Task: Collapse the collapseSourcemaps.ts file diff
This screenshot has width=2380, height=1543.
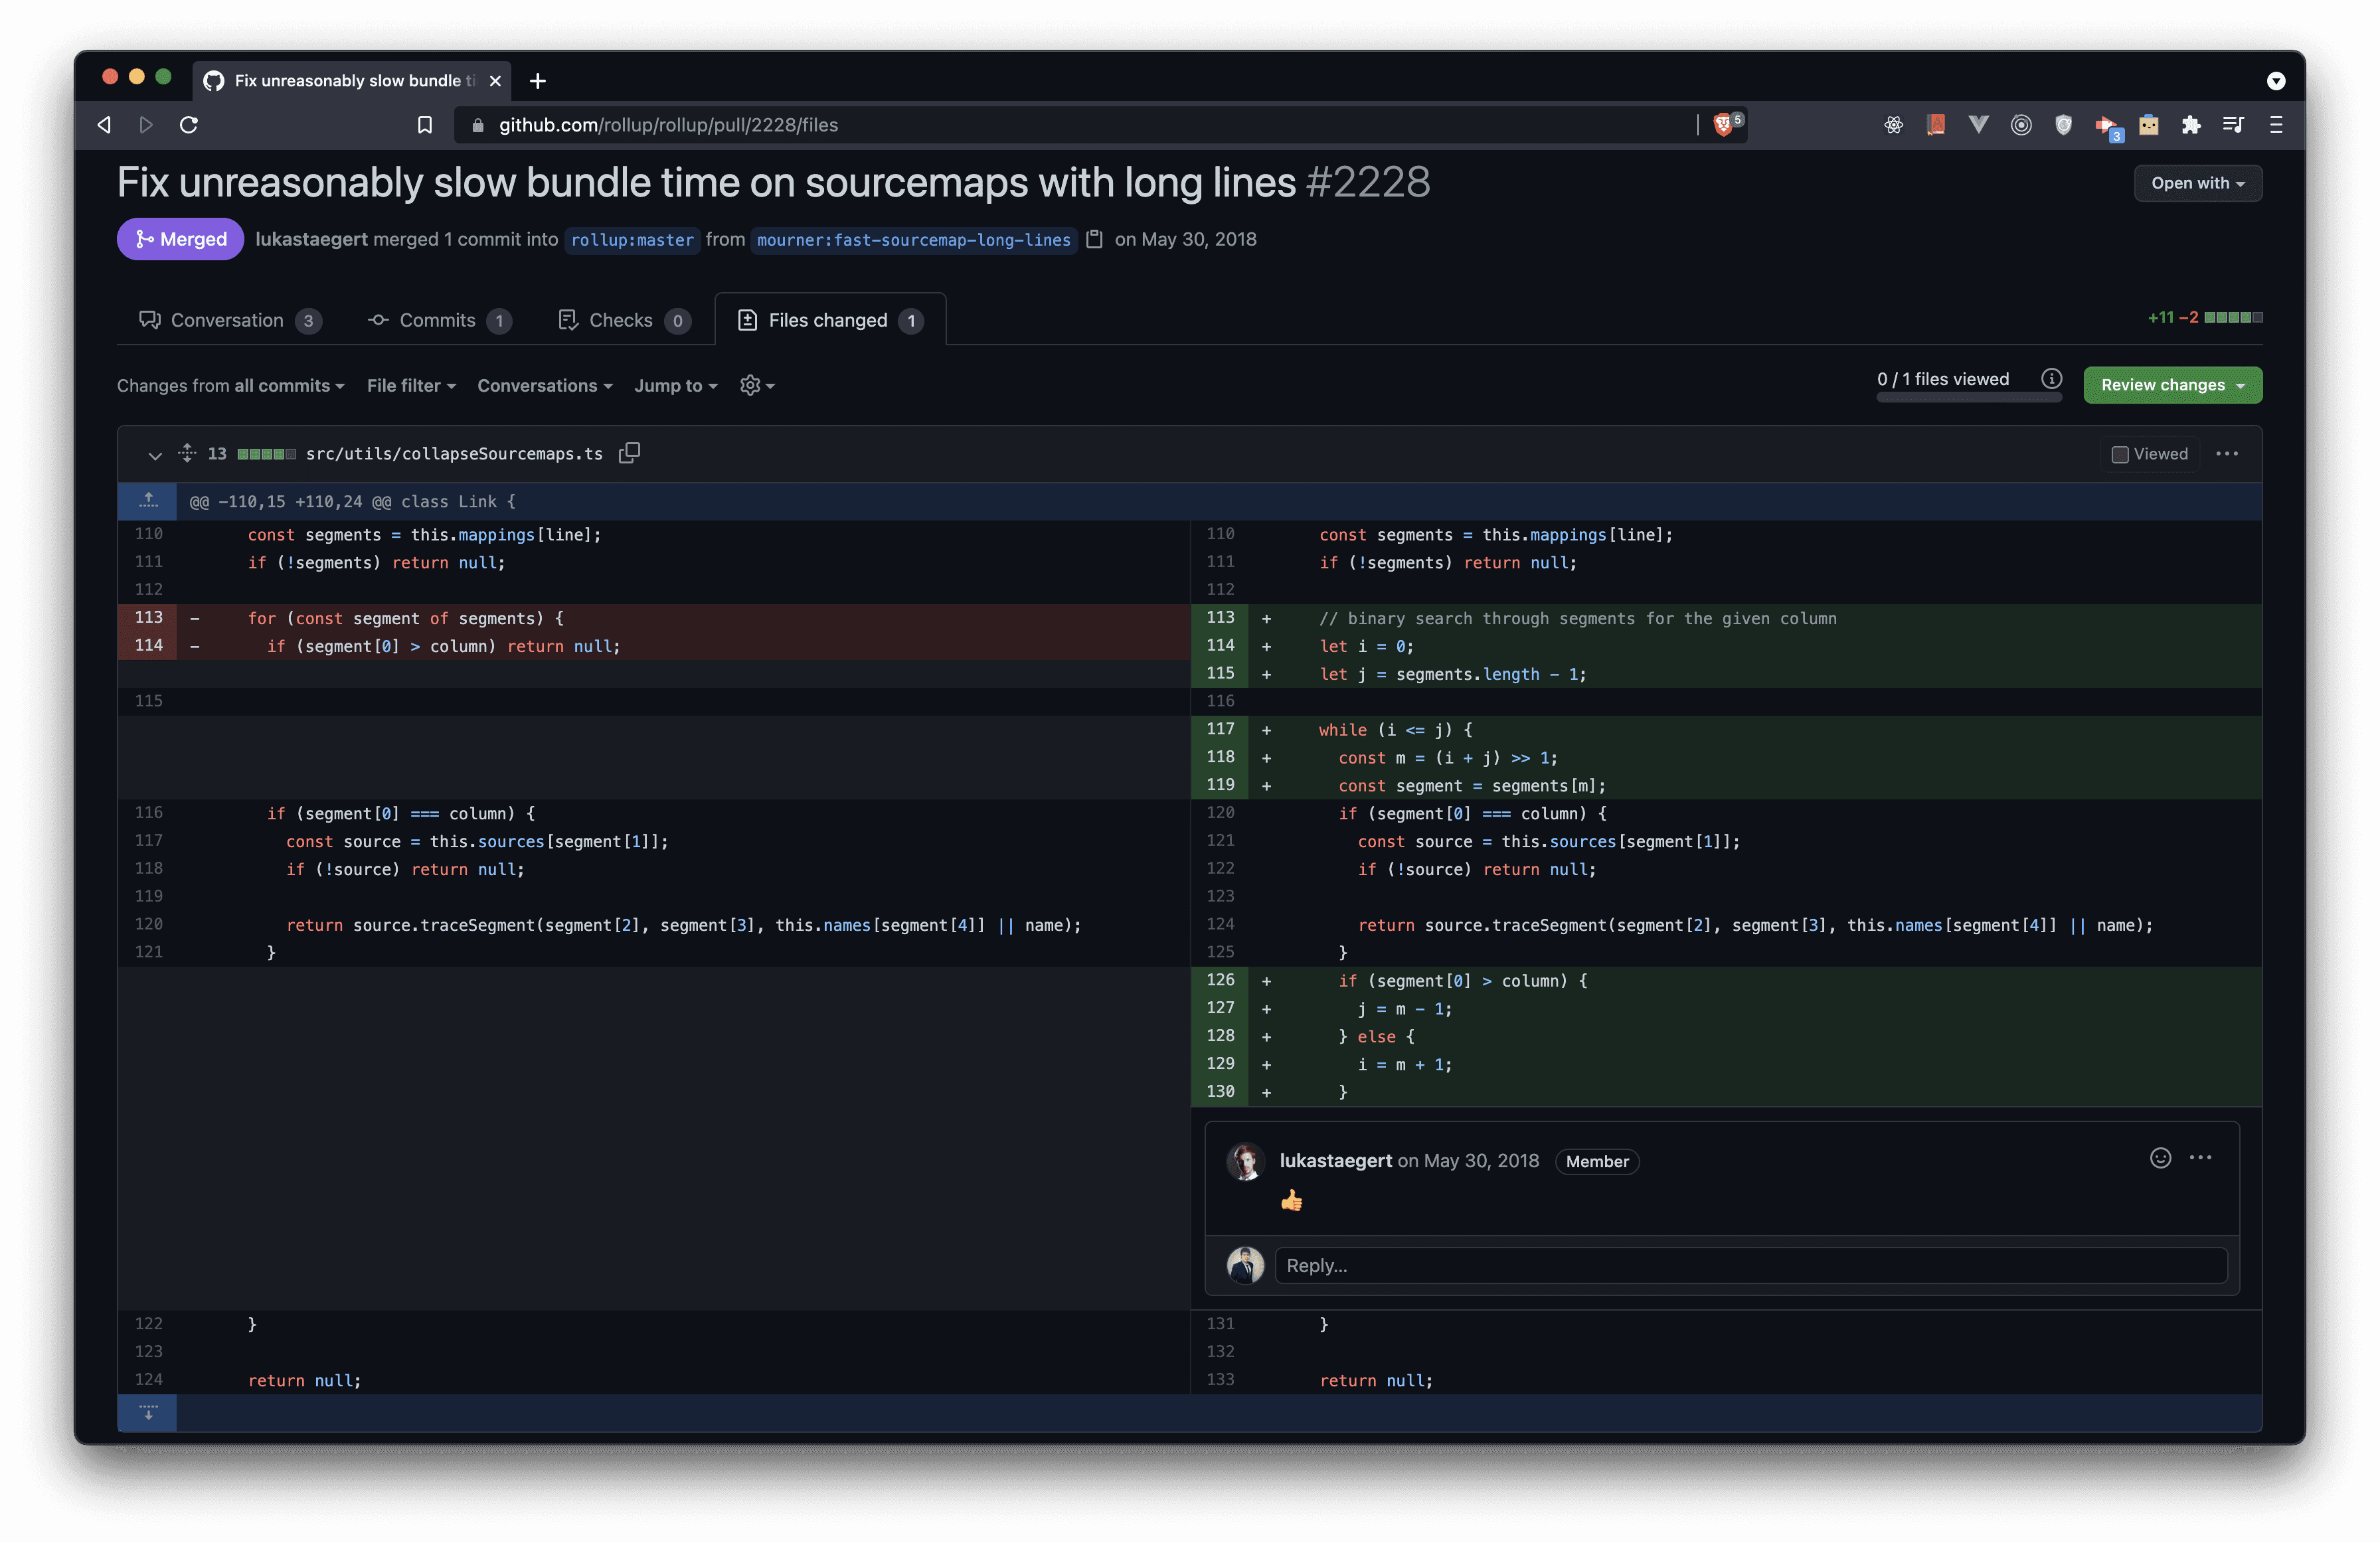Action: pos(155,455)
